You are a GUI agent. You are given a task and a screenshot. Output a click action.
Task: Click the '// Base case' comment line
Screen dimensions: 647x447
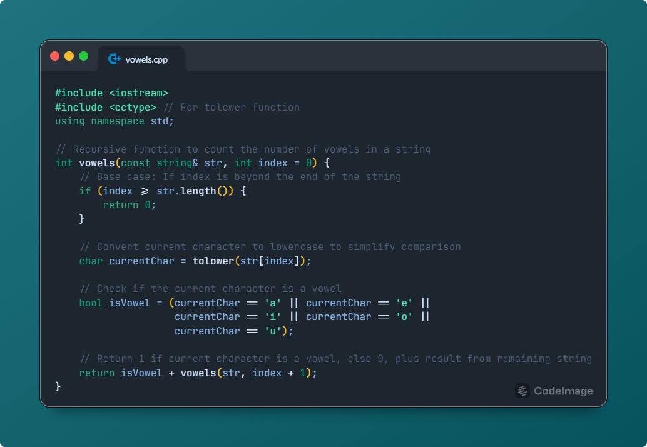click(x=240, y=177)
